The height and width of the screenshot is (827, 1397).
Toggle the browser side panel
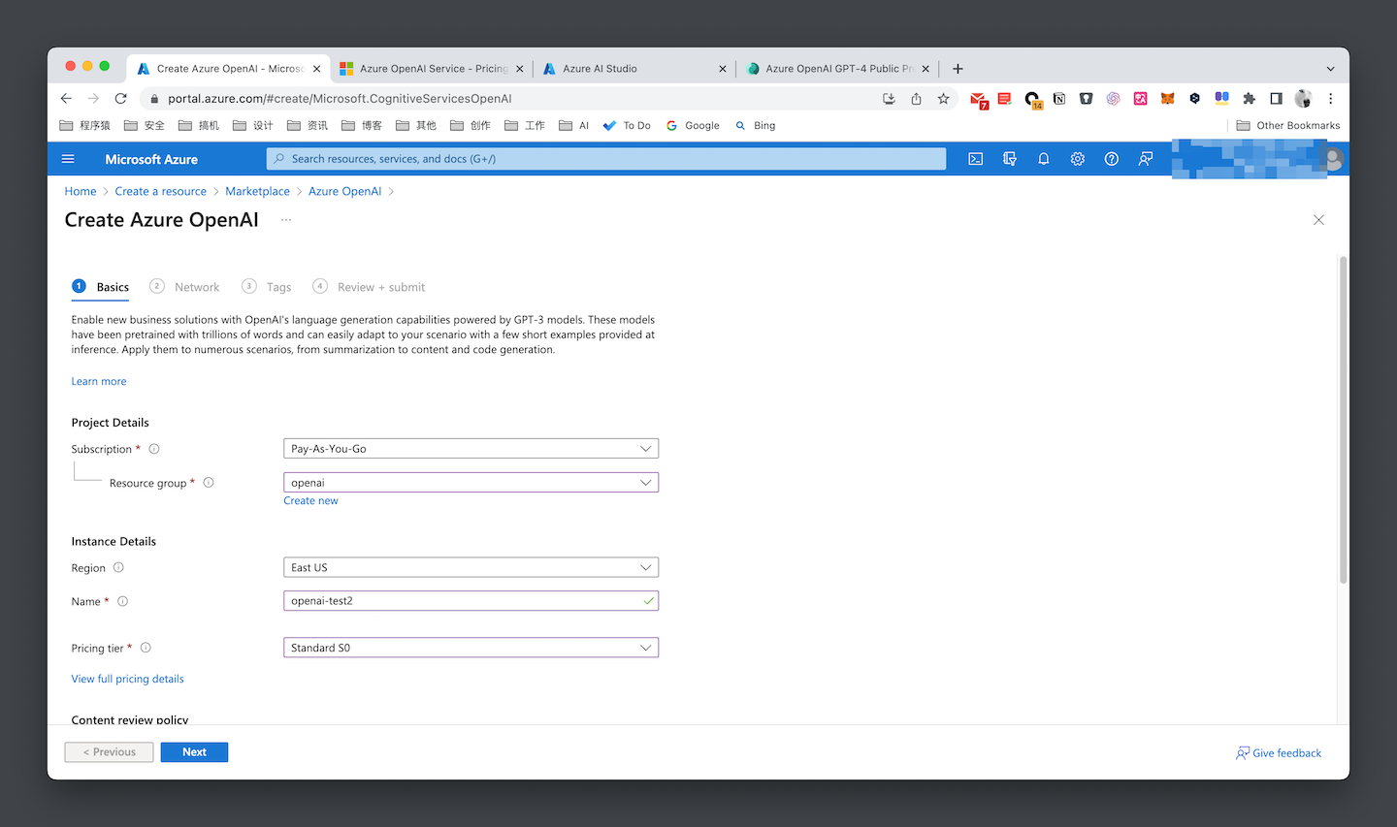pos(1277,98)
